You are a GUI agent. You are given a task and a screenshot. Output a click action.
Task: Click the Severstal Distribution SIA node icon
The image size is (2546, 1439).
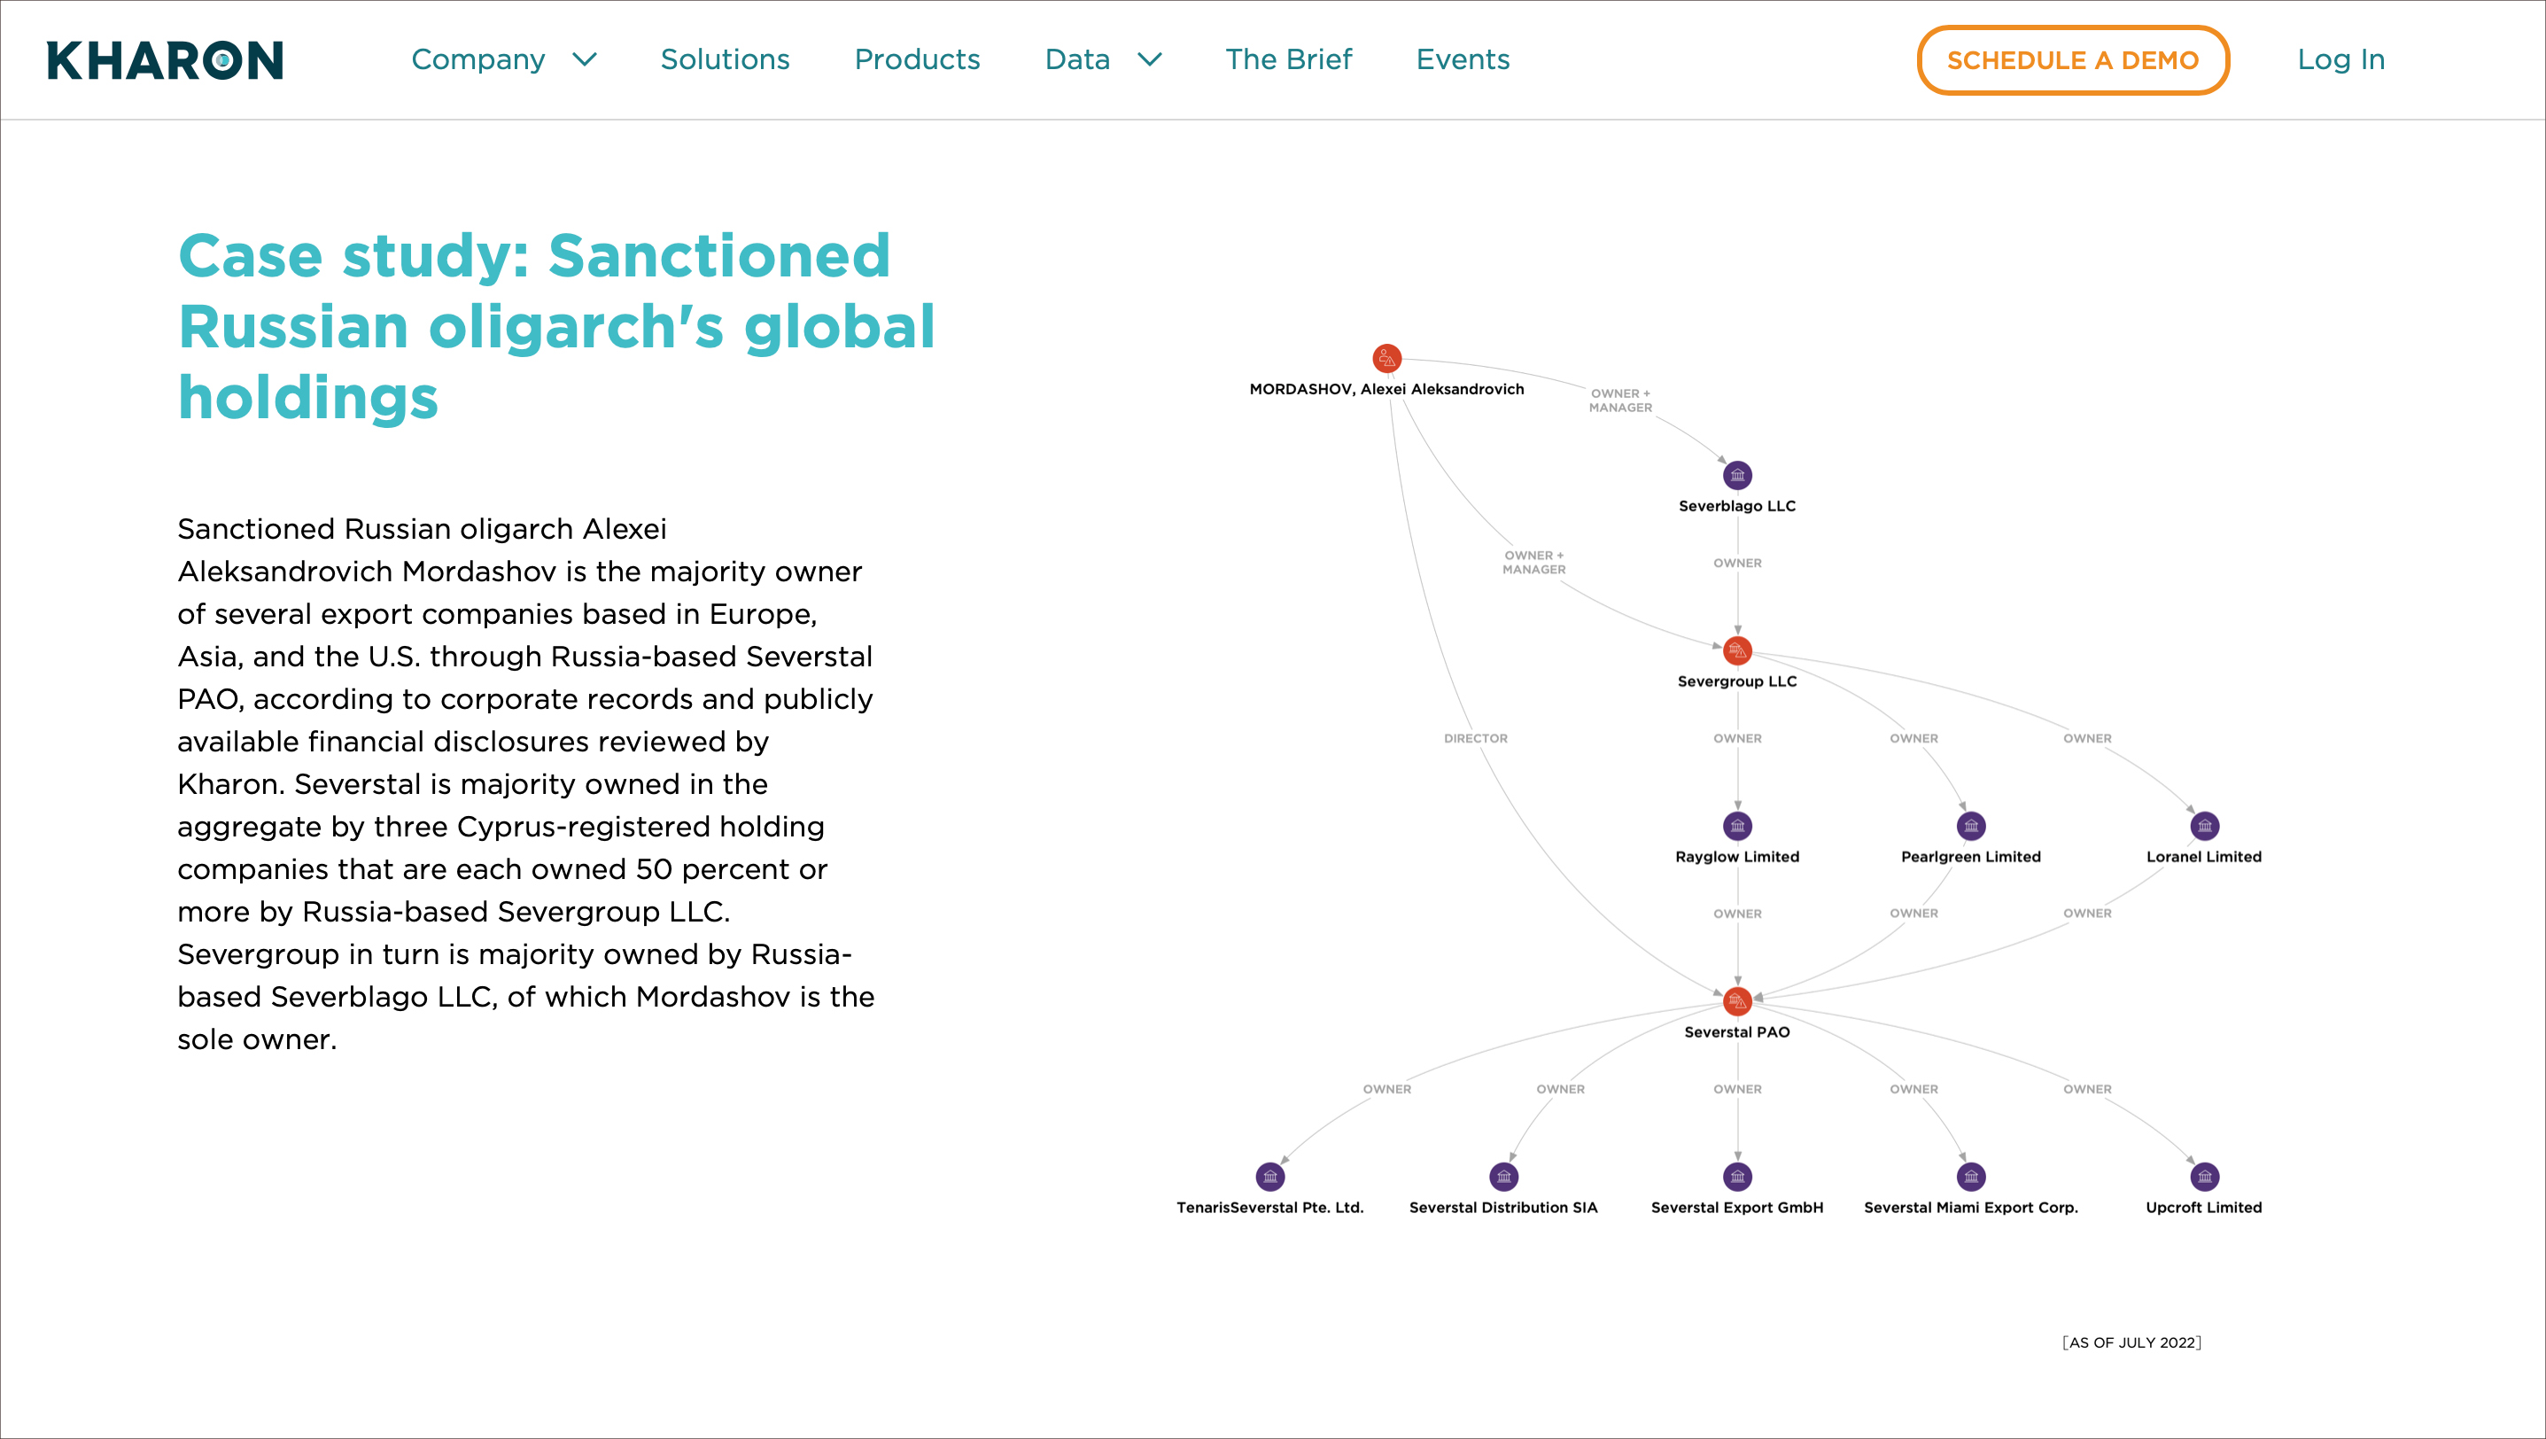point(1503,1176)
